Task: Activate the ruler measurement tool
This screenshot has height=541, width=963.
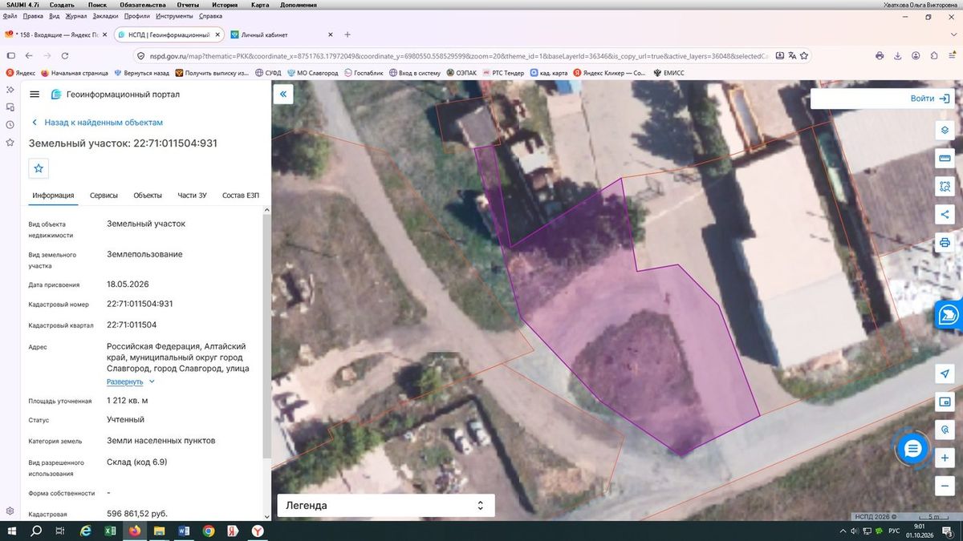Action: [945, 159]
